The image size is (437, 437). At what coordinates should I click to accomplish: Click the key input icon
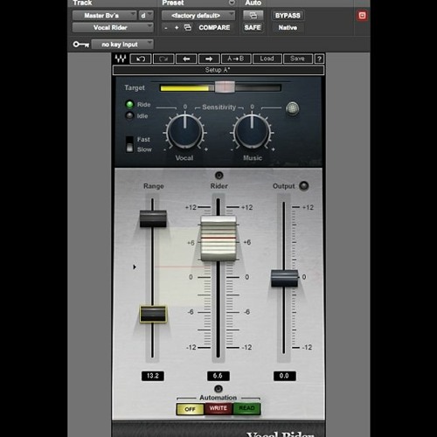[81, 45]
